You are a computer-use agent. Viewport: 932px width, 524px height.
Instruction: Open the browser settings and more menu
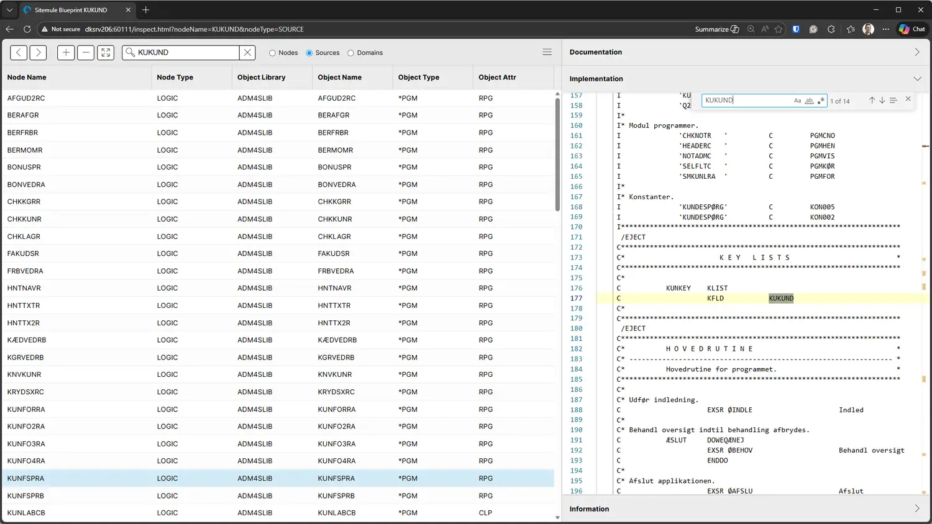coord(885,29)
